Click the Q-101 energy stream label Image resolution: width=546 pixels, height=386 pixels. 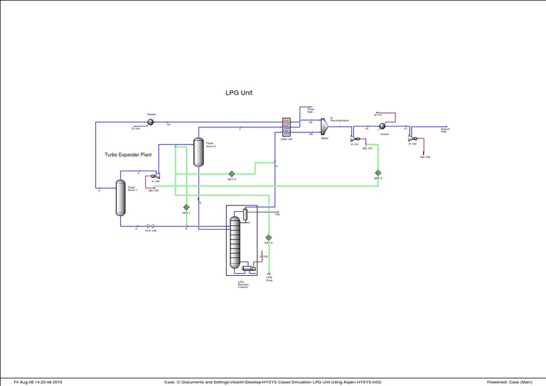tap(378, 114)
